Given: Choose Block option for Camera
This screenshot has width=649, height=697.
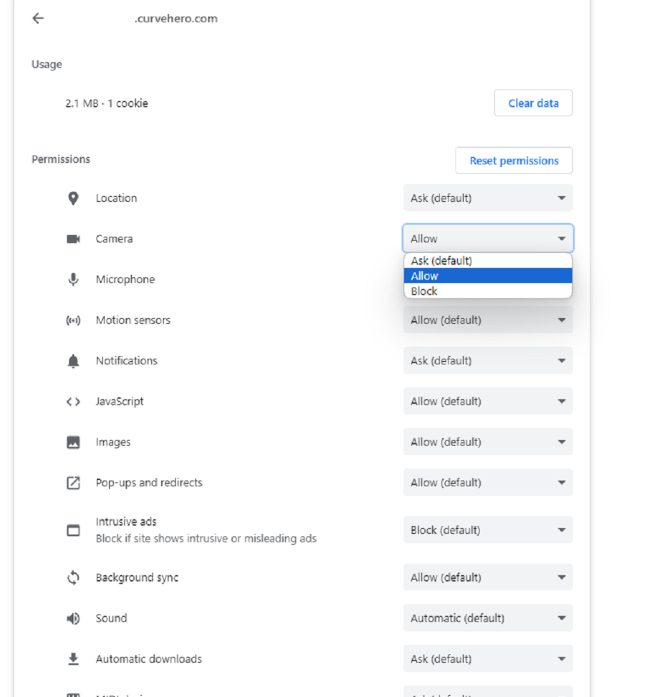Looking at the screenshot, I should tap(488, 291).
